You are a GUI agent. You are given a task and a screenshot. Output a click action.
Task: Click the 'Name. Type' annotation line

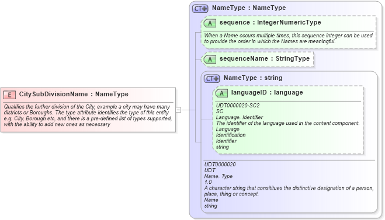coord(218,176)
